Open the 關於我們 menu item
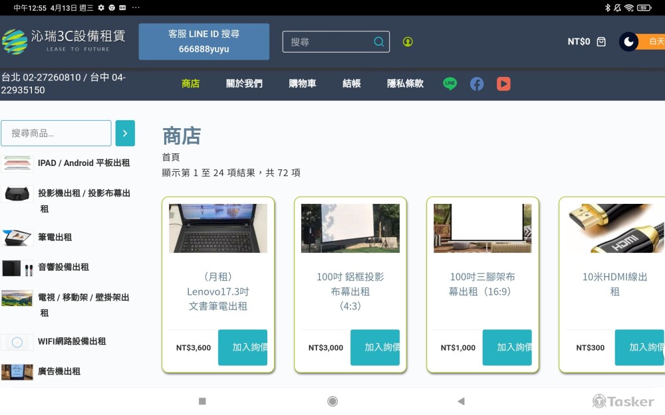The height and width of the screenshot is (415, 665). 244,84
